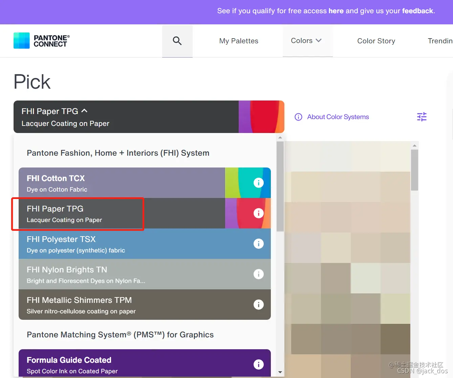Click the color grid scroll-up arrow
The image size is (453, 378).
coord(414,146)
